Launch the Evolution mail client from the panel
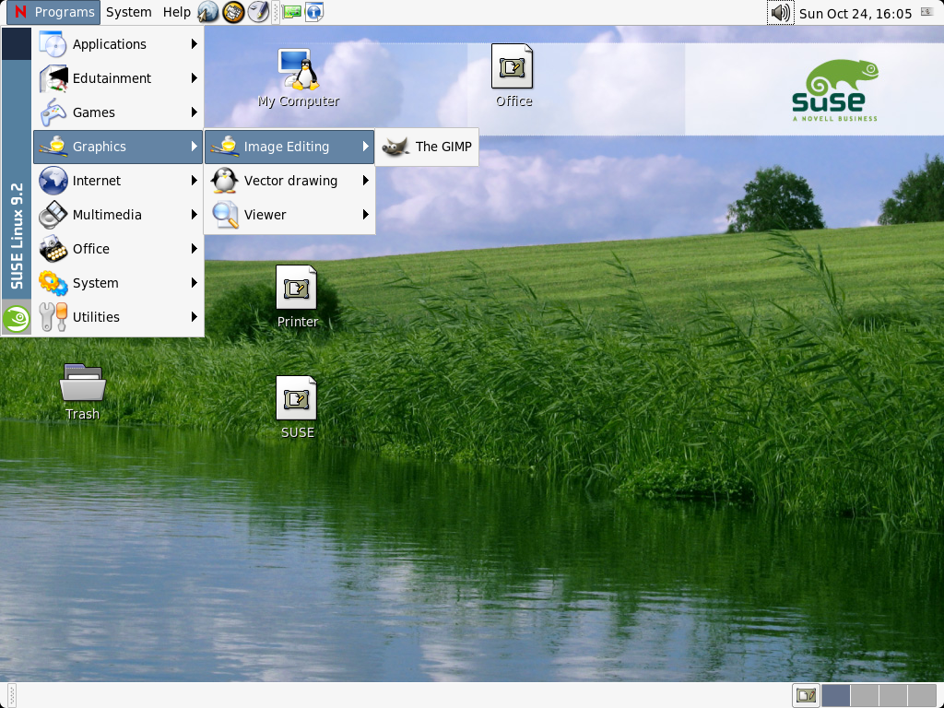Image resolution: width=944 pixels, height=708 pixels. coord(233,12)
